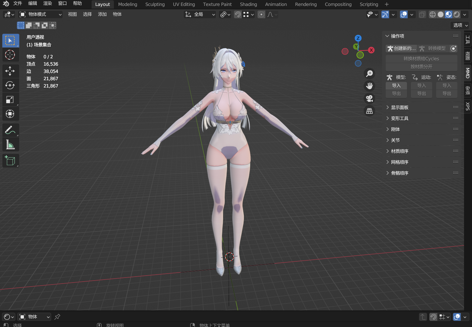Open the 物体 dropdown in bottom header
Screen dimensions: 472x327
click(x=35, y=317)
